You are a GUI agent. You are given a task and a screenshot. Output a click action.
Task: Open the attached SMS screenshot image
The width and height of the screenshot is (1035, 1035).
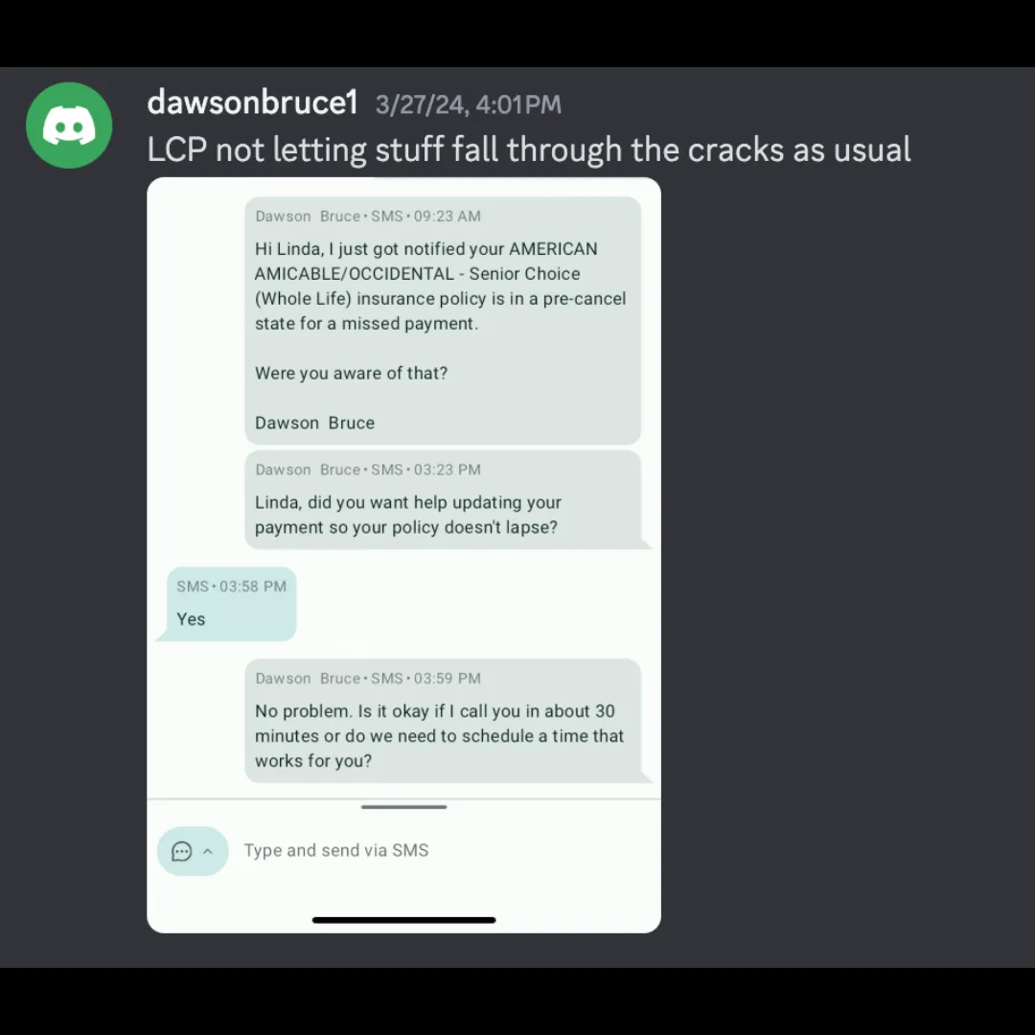pyautogui.click(x=404, y=555)
